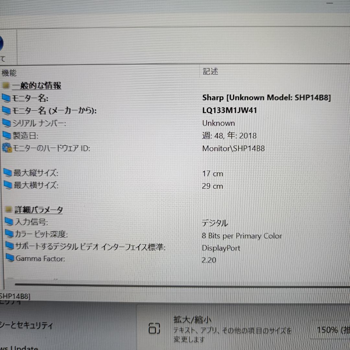Select the 一般的な情報 section heading
The height and width of the screenshot is (350, 350).
(37, 86)
